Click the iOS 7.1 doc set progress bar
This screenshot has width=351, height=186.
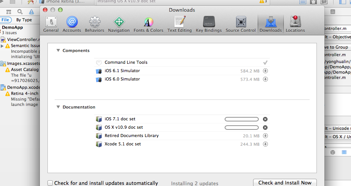pyautogui.click(x=242, y=119)
